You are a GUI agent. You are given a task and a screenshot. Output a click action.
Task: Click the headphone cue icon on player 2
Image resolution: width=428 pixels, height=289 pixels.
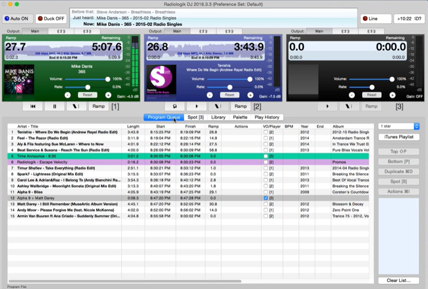coord(175,106)
